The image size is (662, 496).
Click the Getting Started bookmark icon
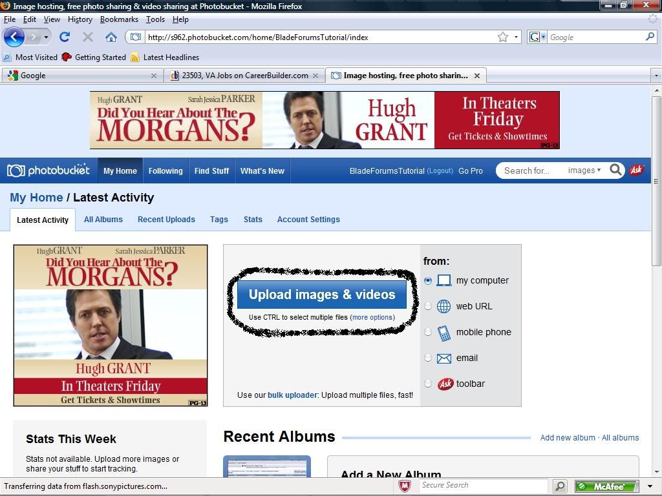click(67, 57)
